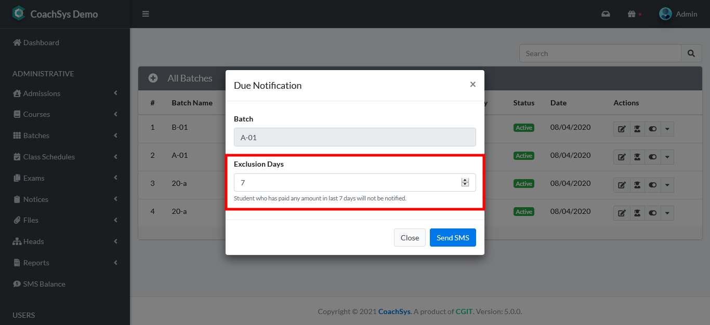The image size is (710, 325).
Task: Click the inbox tray icon in header
Action: point(606,14)
